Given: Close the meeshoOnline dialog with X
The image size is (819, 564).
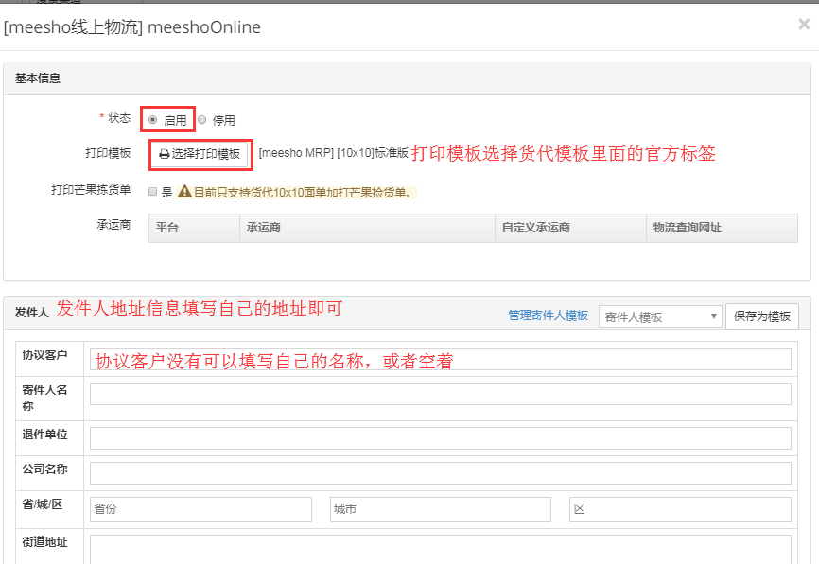Looking at the screenshot, I should (803, 25).
